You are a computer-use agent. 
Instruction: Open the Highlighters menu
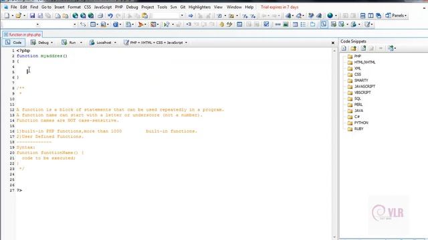click(199, 7)
